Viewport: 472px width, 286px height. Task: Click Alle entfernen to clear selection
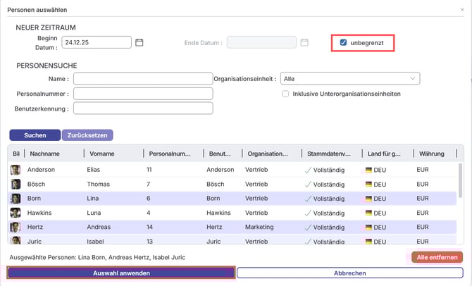point(437,257)
